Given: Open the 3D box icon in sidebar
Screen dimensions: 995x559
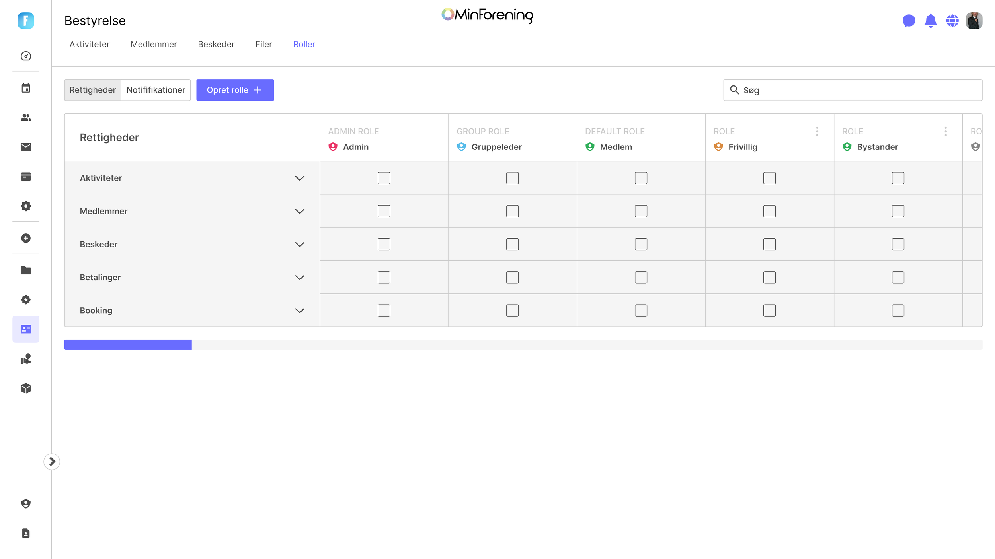Looking at the screenshot, I should click(x=26, y=388).
